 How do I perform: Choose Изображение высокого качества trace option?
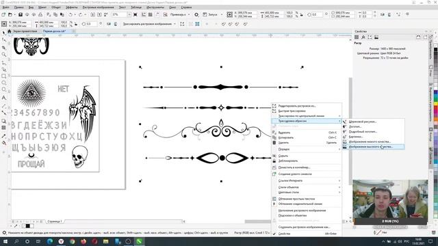coord(373,147)
